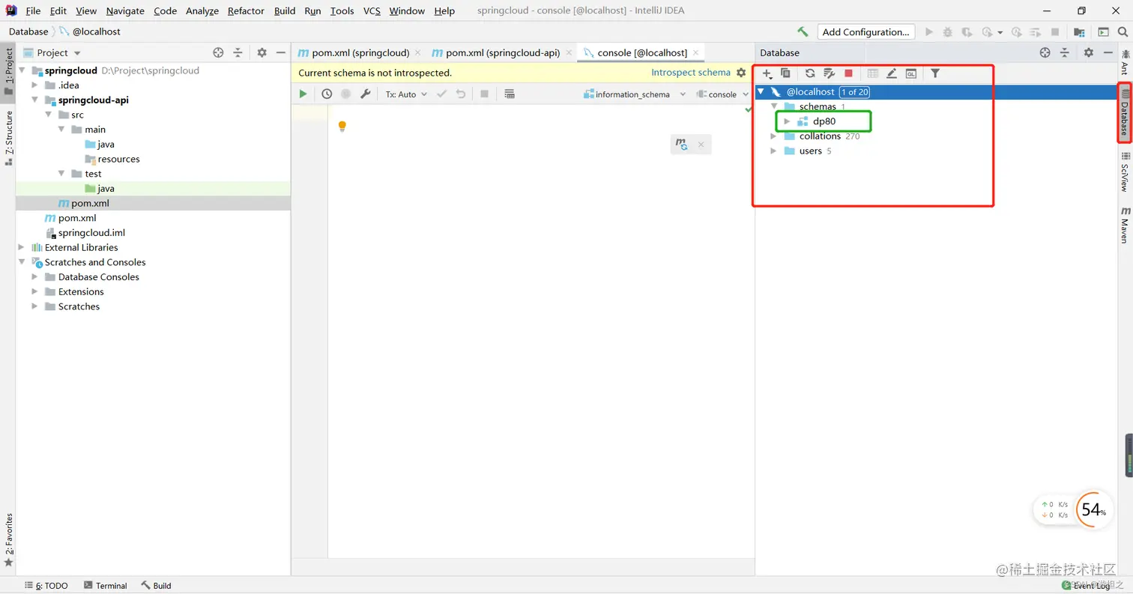Click the yellow light bulb intention icon
The height and width of the screenshot is (594, 1133).
click(342, 126)
